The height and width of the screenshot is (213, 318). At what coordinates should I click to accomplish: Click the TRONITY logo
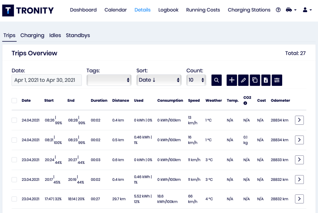tap(28, 10)
